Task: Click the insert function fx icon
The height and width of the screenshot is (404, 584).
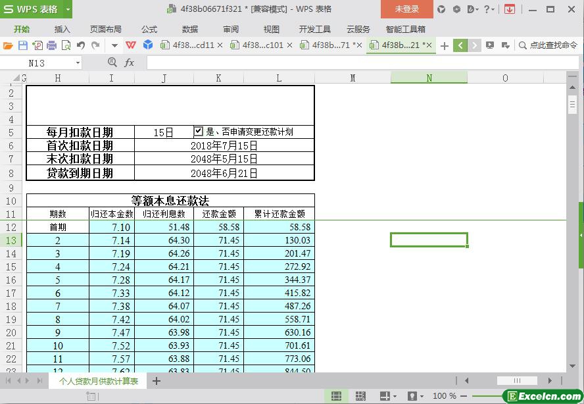Action: coord(129,63)
